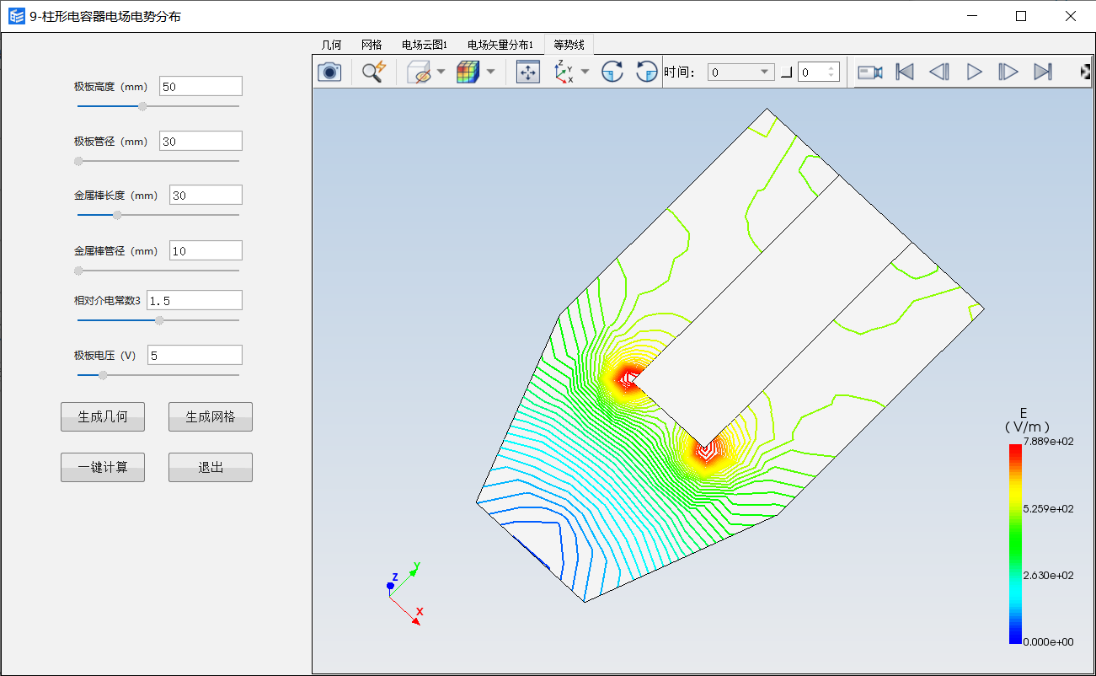Step back one frame

939,72
